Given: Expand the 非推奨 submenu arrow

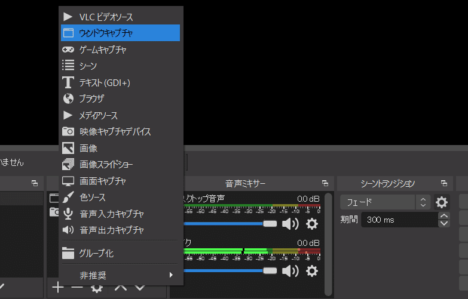Looking at the screenshot, I should pos(171,275).
